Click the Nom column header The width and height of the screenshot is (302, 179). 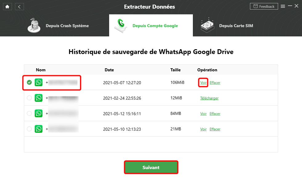(41, 70)
